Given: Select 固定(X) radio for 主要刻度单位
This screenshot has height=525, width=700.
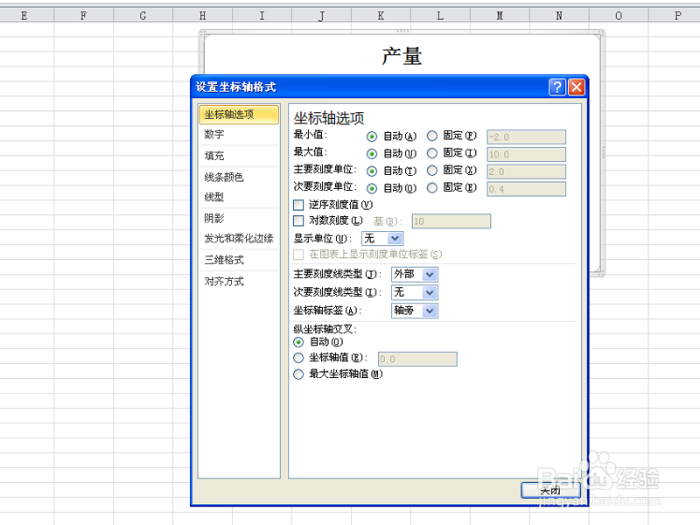Looking at the screenshot, I should 431,171.
